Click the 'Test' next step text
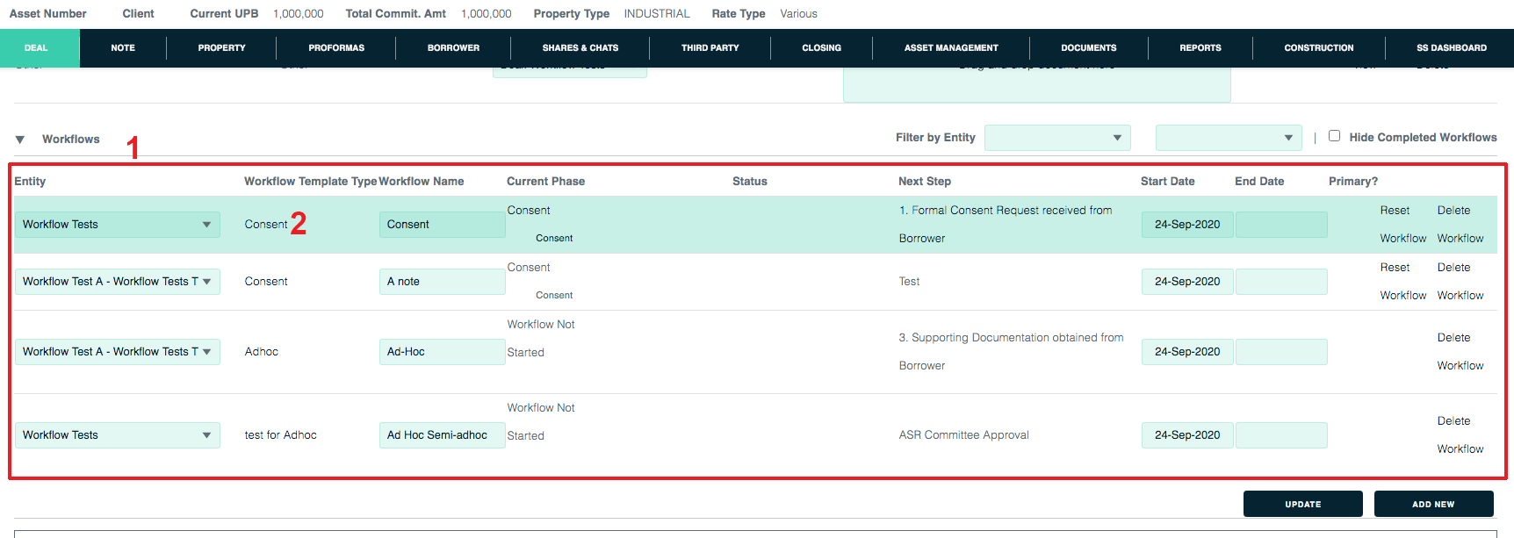Image resolution: width=1514 pixels, height=538 pixels. [909, 282]
